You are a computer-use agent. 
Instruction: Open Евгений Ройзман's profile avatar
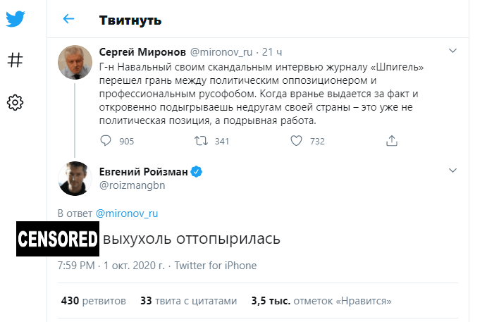point(75,178)
